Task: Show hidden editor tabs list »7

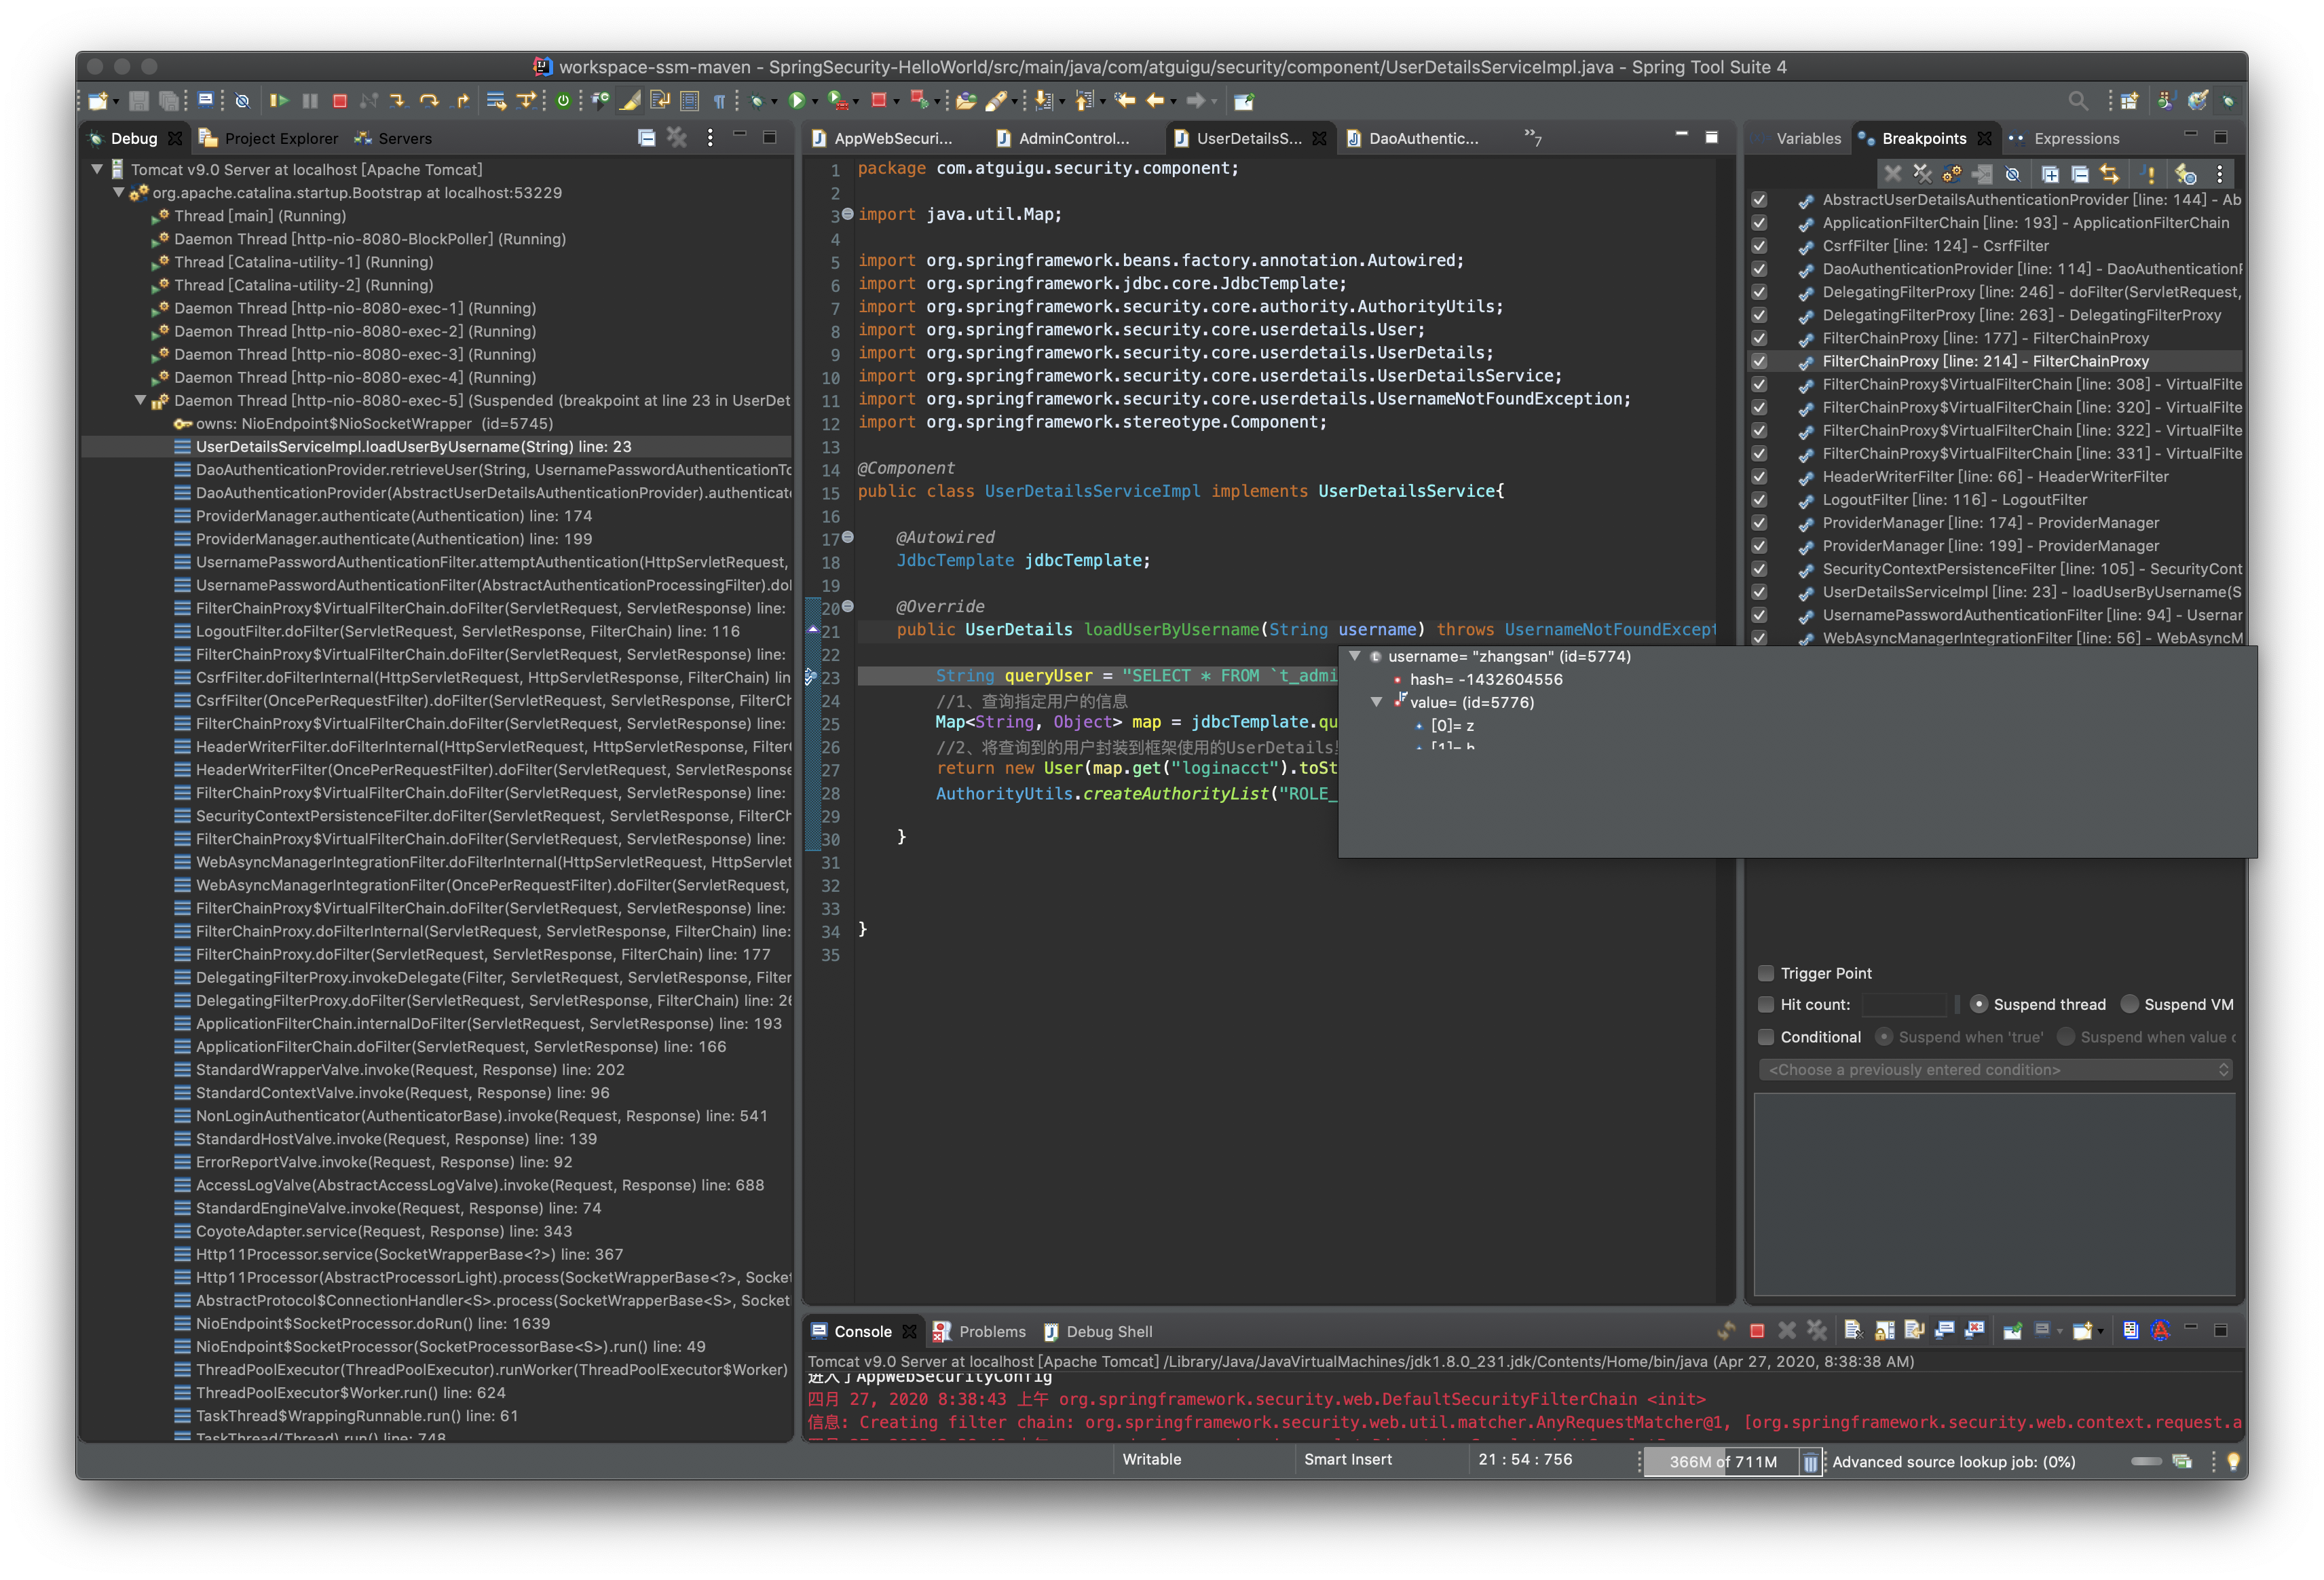Action: pos(1532,137)
